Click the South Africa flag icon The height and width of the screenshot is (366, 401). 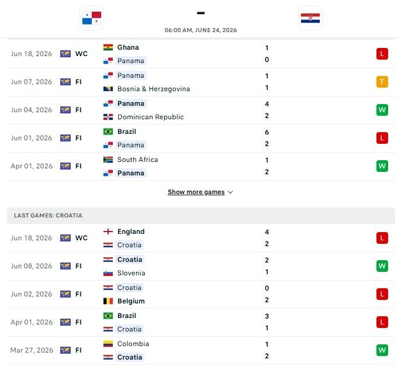pos(108,160)
